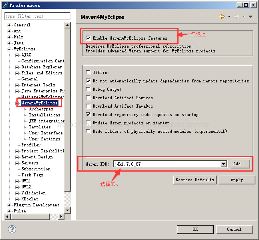Enable Download Artifact JavaDoc checkbox
Screen dimensions: 259x240
[88, 106]
